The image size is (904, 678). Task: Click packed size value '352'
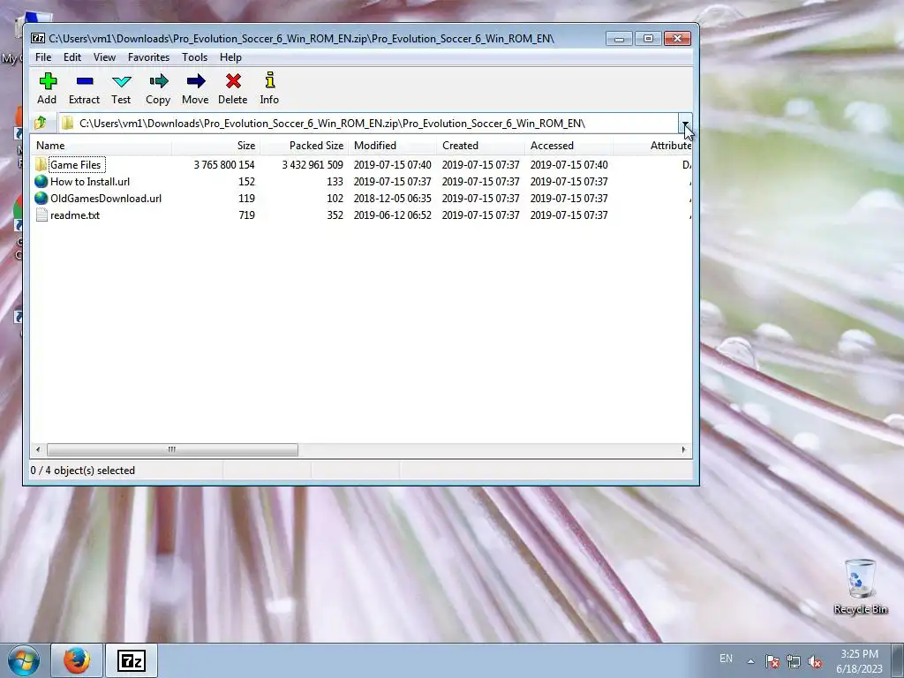coord(335,215)
